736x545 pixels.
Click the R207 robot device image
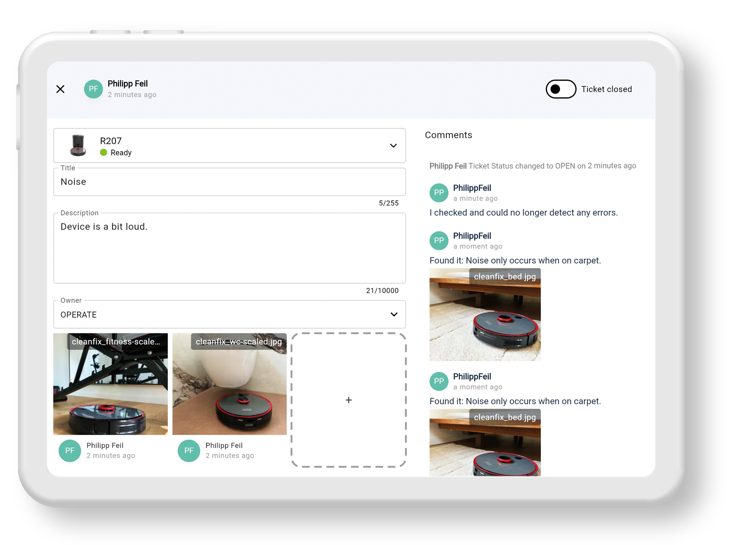point(78,146)
